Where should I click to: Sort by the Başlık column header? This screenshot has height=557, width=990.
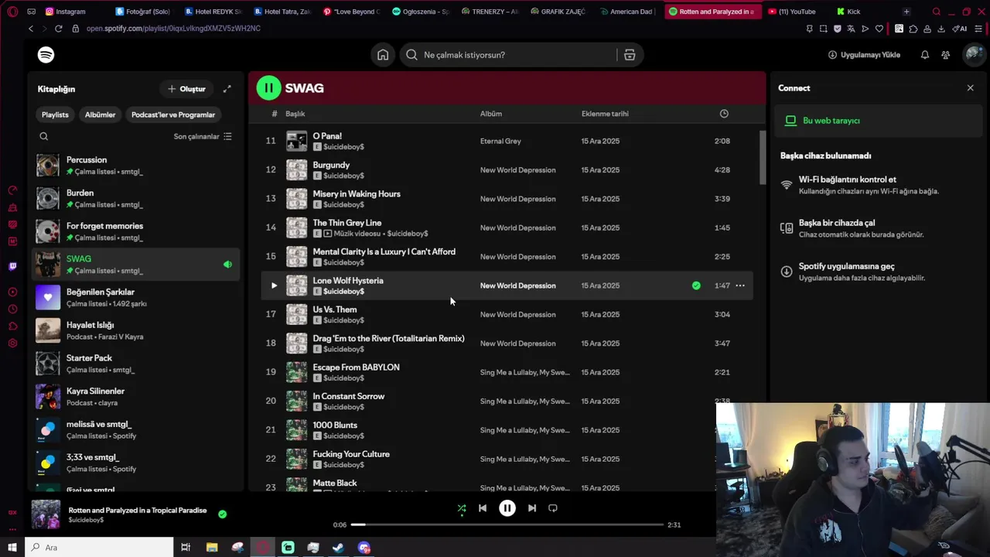[295, 114]
